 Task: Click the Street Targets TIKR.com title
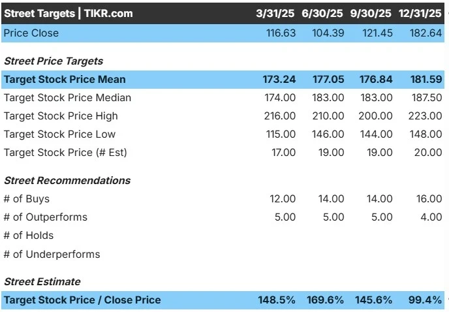click(69, 14)
